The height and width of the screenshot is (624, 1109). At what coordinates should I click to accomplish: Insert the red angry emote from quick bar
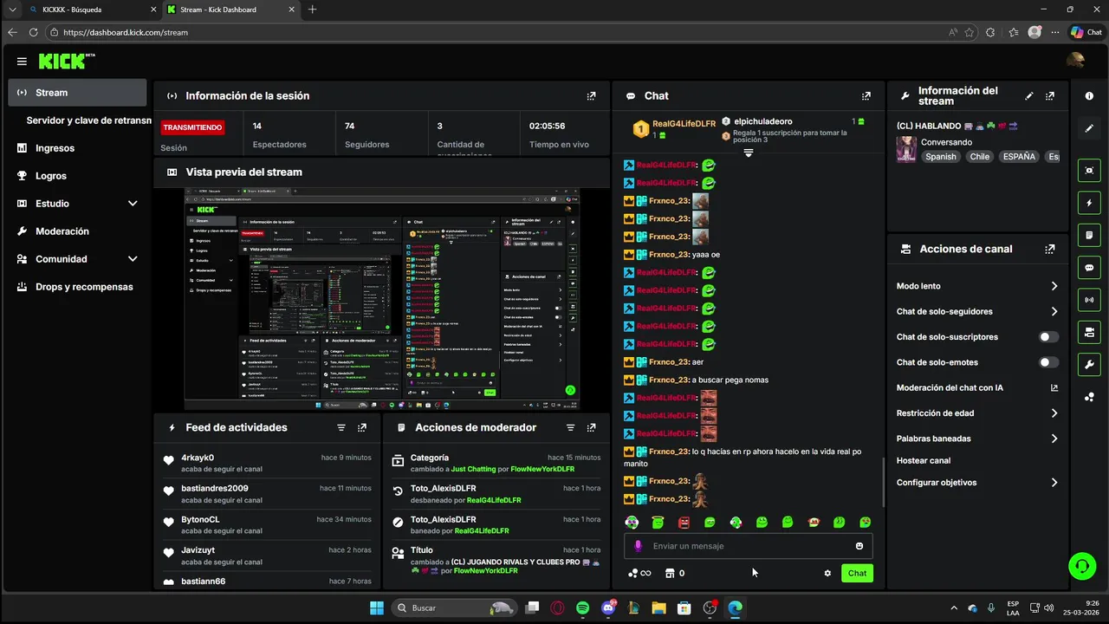[x=684, y=523]
